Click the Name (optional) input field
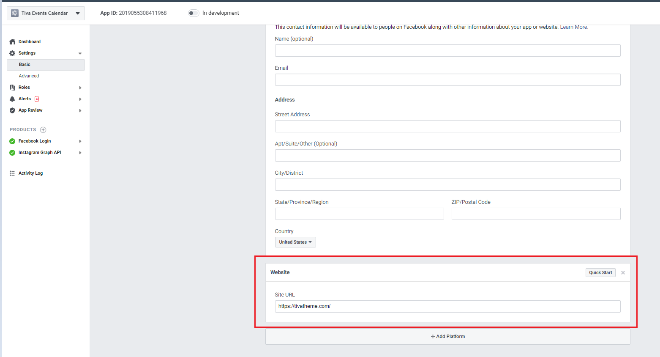660x357 pixels. click(x=448, y=51)
